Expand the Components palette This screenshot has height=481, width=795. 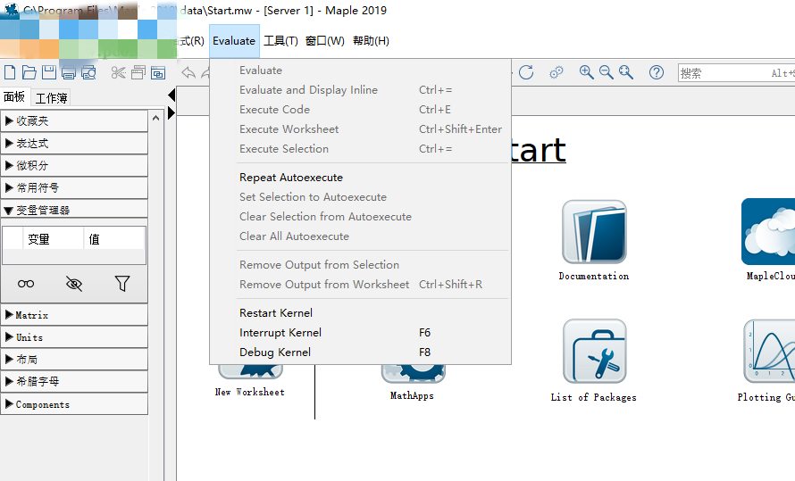(74, 404)
